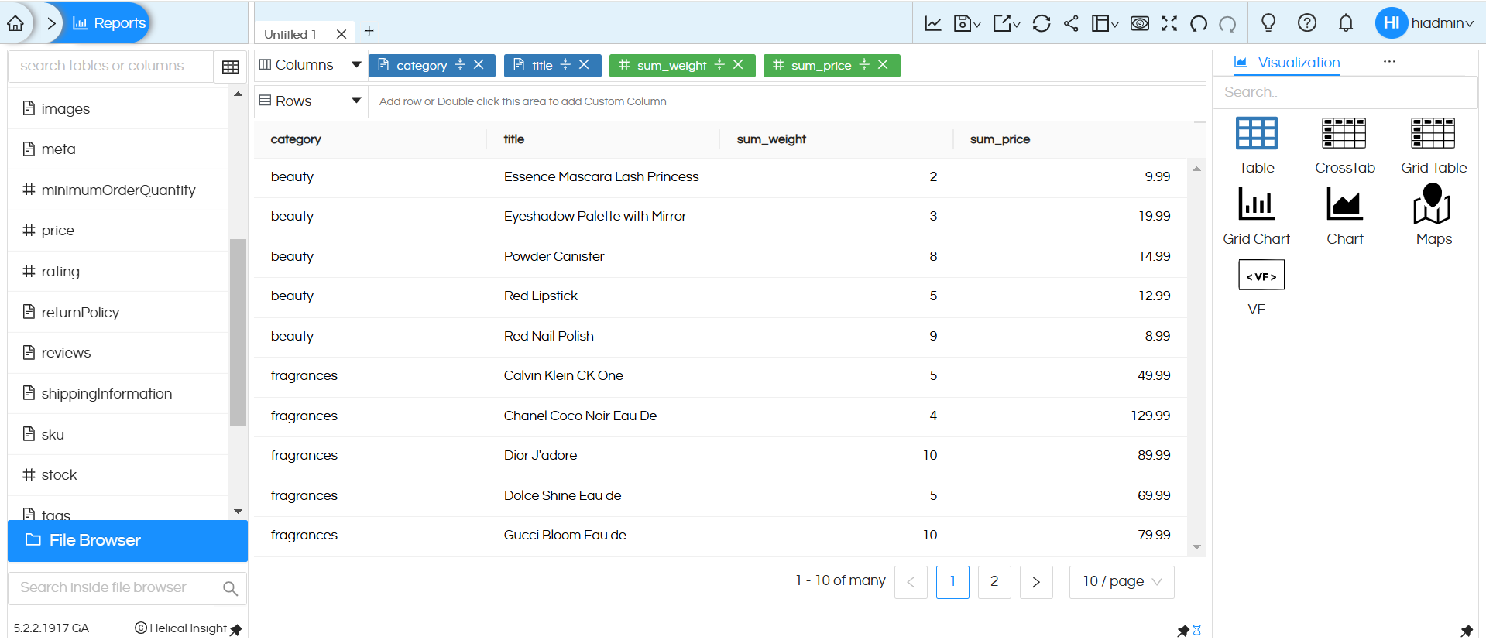Screen dimensions: 1486x640
Task: Open the layout dropdown
Action: 1105,23
